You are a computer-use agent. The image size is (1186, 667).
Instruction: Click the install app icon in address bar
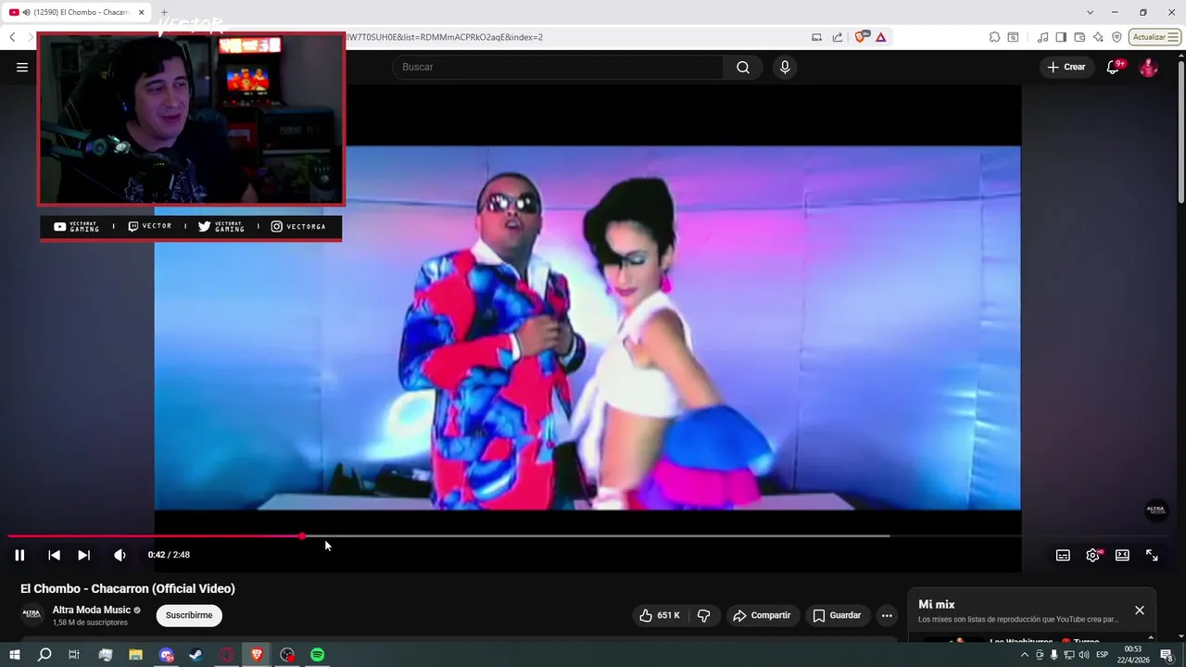[816, 37]
